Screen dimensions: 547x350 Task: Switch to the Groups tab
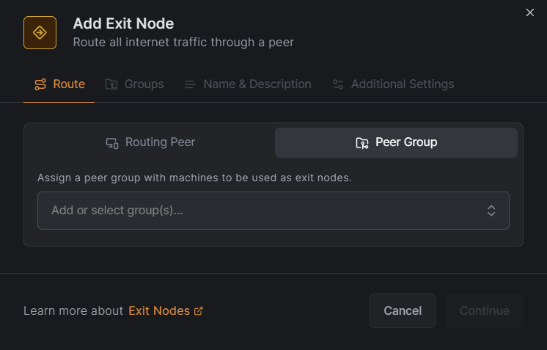(135, 84)
